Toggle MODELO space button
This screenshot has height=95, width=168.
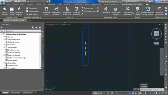[96, 93]
